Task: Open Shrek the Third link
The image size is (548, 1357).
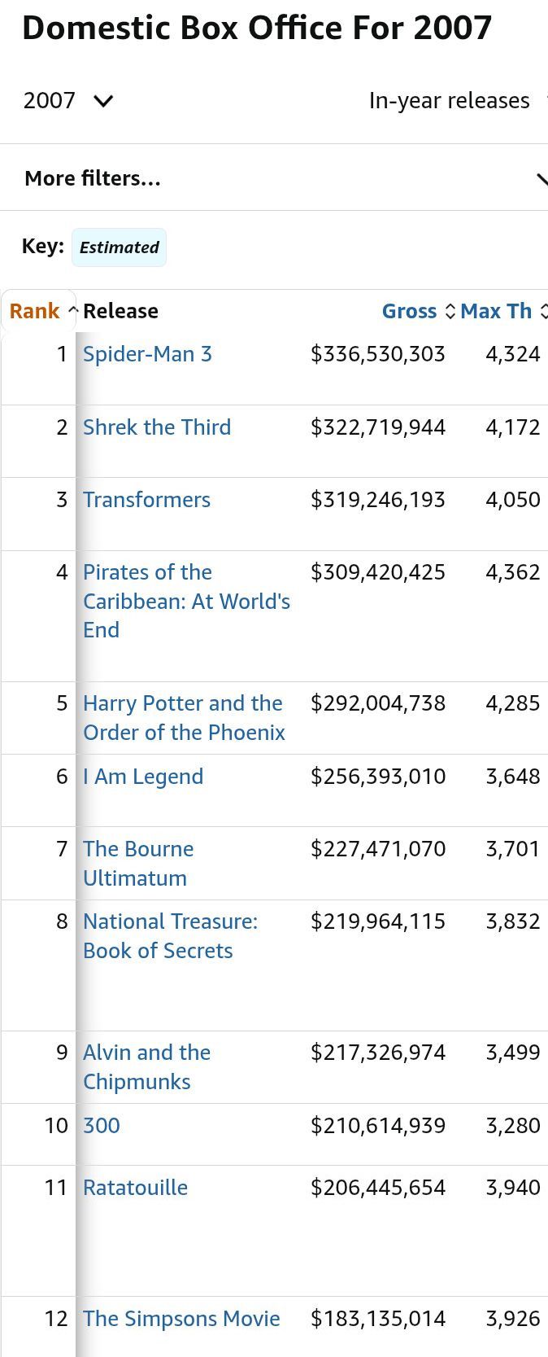Action: coord(157,427)
